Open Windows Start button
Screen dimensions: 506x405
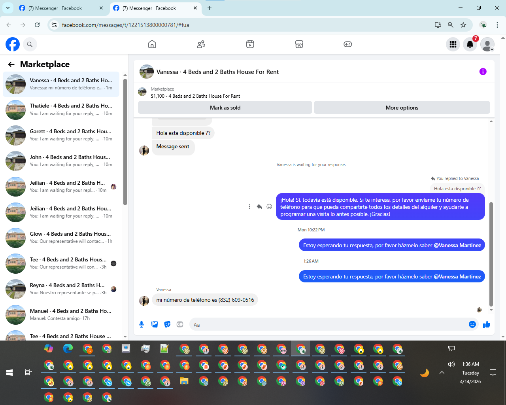[9, 373]
